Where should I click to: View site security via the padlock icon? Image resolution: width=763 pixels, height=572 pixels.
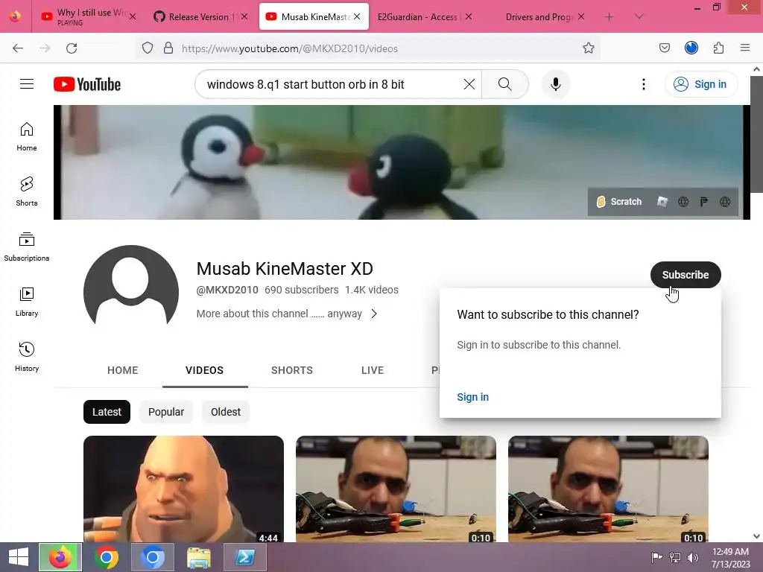pos(168,48)
